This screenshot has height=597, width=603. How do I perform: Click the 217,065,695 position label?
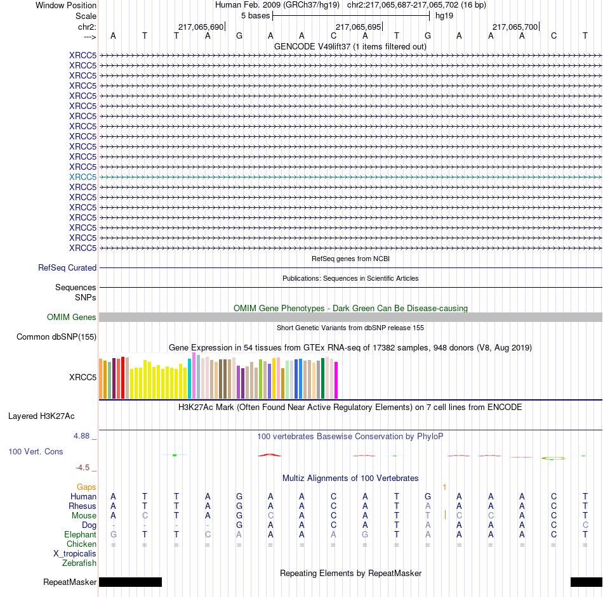coord(358,27)
